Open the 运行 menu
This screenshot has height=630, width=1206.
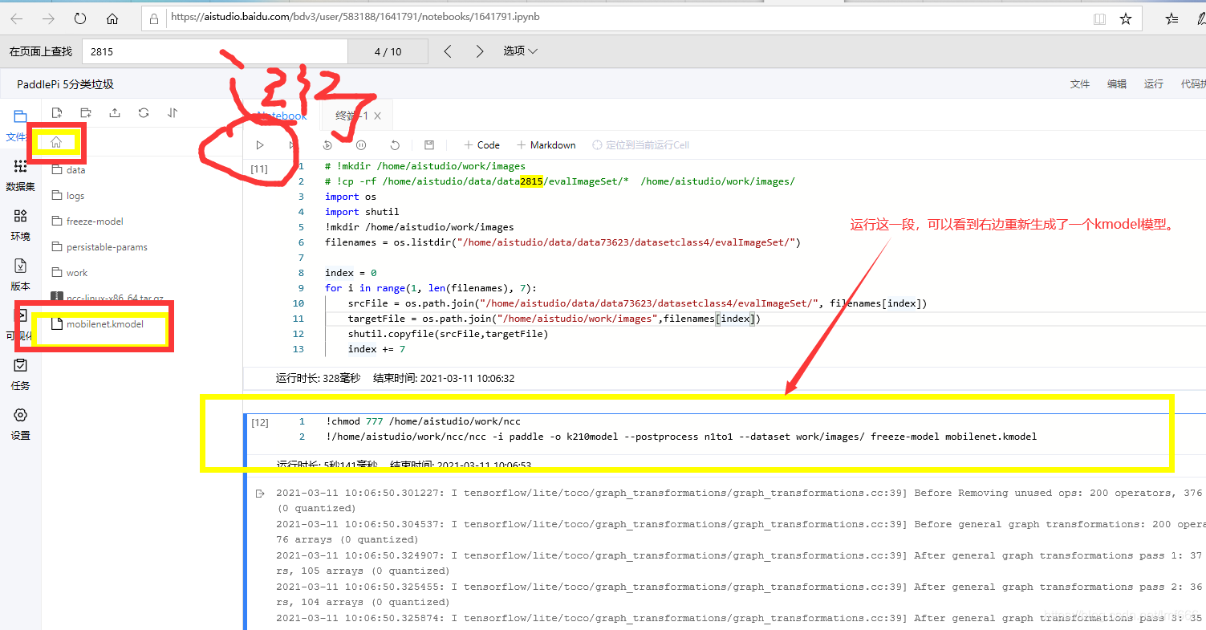pyautogui.click(x=1154, y=84)
